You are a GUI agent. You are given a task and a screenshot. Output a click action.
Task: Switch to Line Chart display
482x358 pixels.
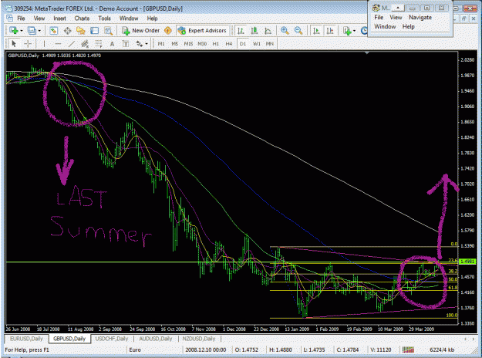tap(268, 30)
